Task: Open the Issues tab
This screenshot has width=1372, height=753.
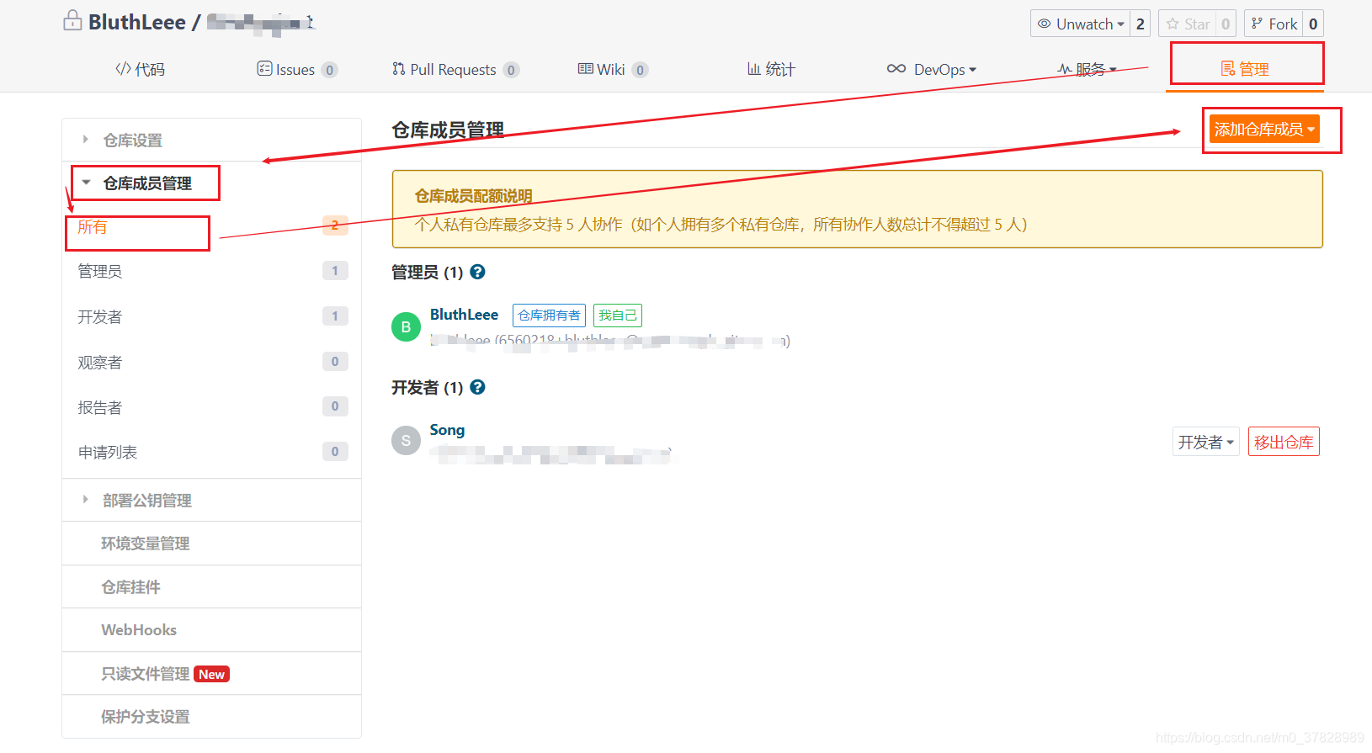Action: pos(297,69)
